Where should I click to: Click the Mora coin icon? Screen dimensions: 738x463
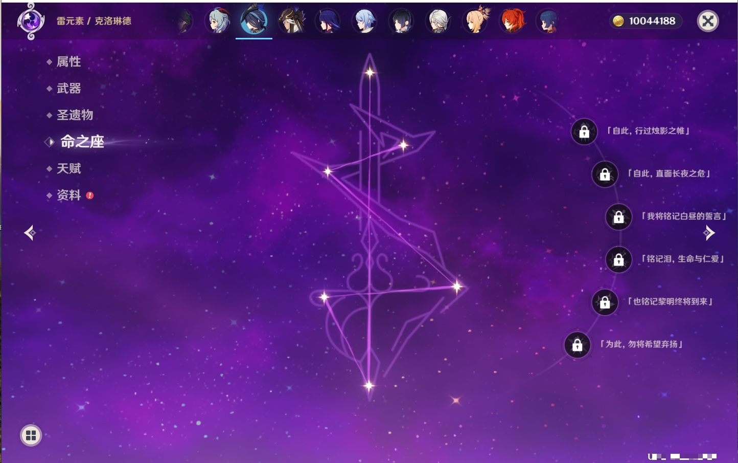pyautogui.click(x=618, y=21)
